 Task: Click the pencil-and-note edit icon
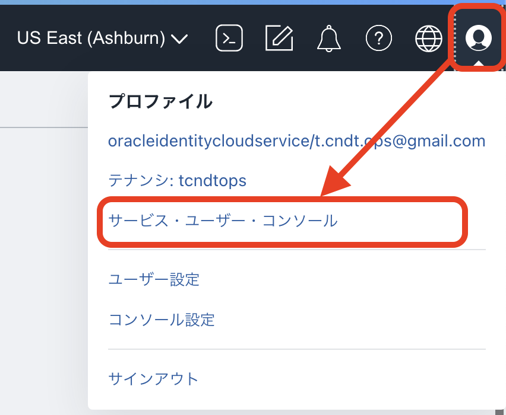[279, 39]
